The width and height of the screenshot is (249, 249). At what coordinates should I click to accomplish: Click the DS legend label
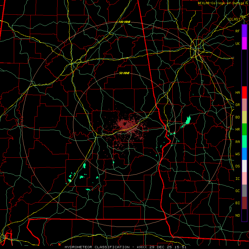(237, 166)
